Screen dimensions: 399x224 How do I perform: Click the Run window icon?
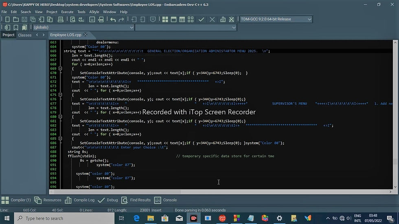173,19
